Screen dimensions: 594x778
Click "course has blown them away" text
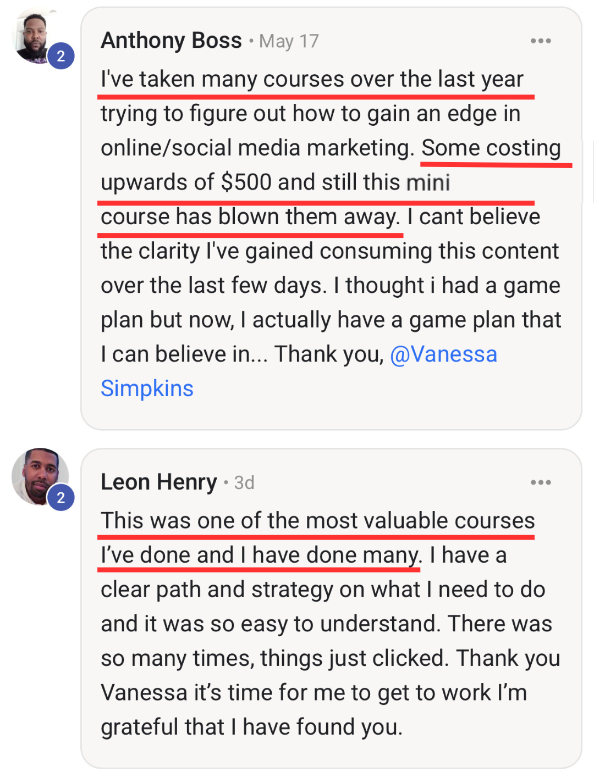point(250,217)
